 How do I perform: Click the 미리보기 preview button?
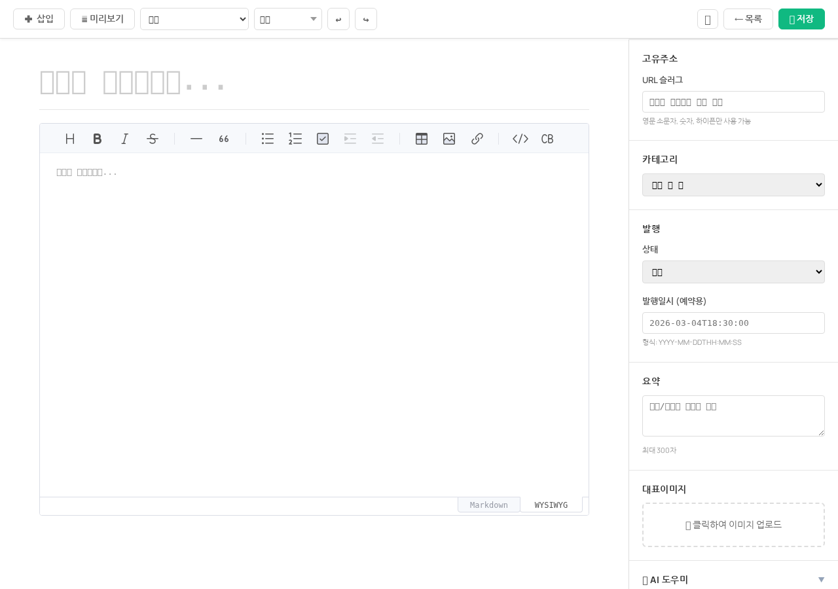102,19
